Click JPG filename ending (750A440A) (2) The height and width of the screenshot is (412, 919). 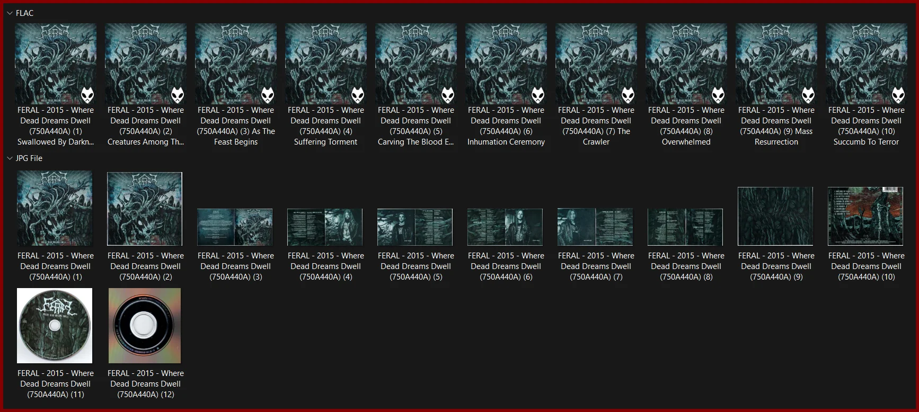click(146, 266)
